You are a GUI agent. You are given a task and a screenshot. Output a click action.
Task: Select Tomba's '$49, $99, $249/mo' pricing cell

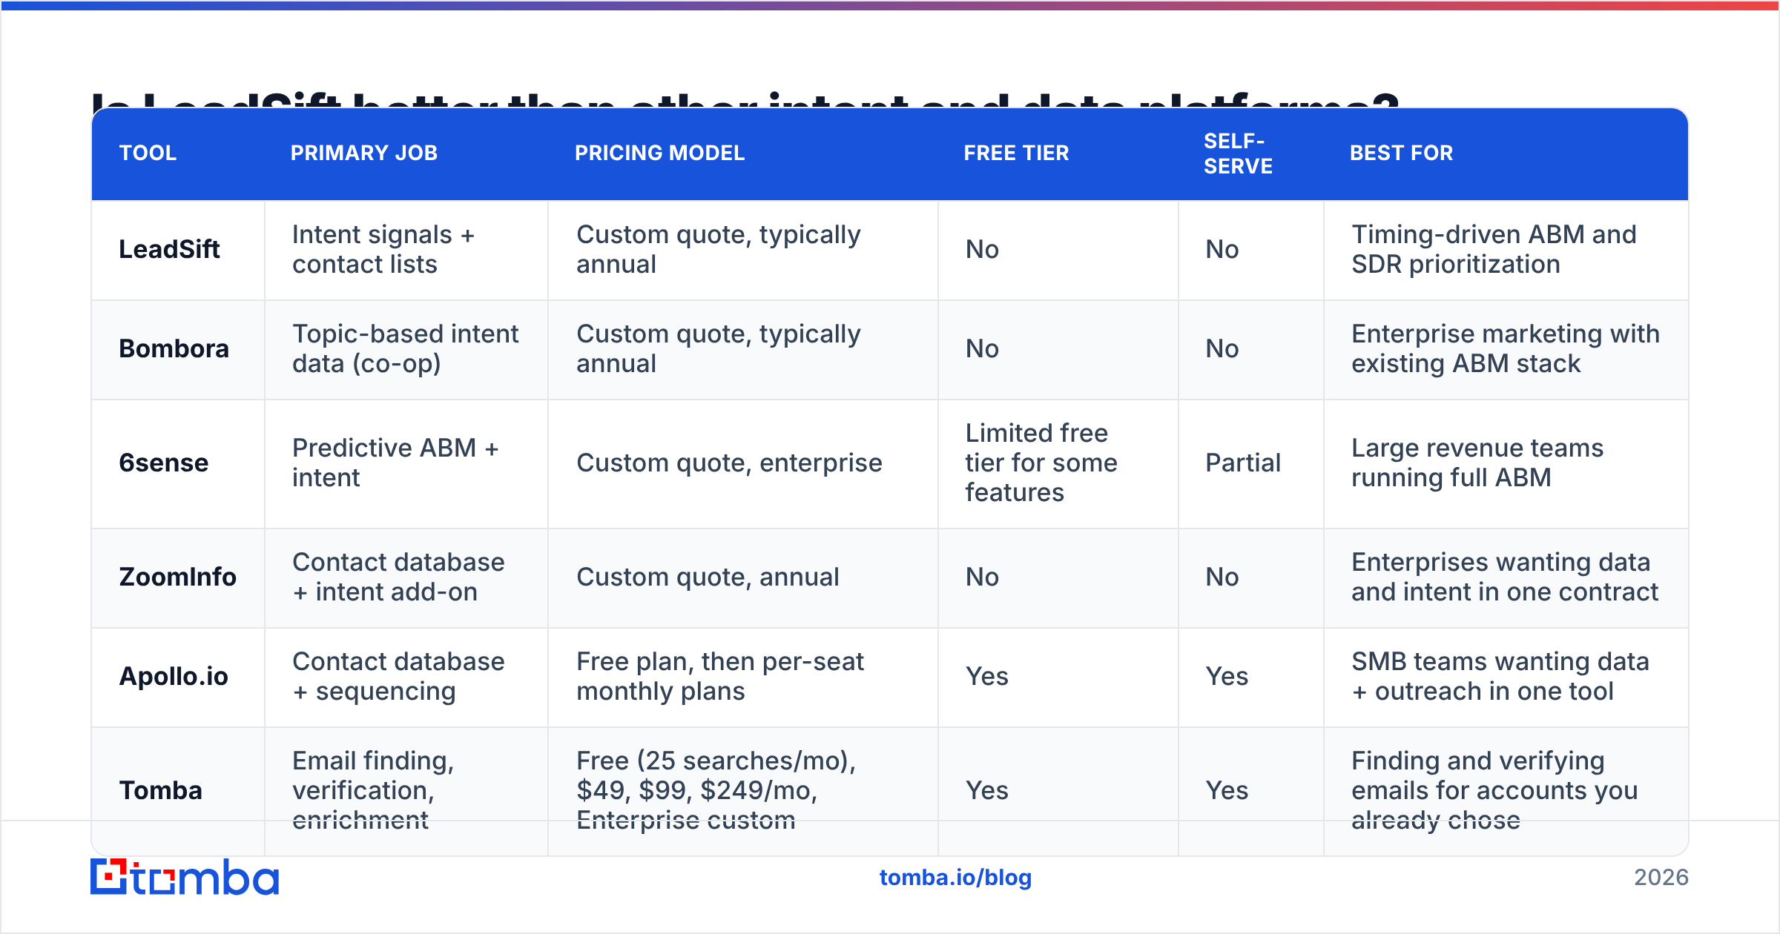743,791
